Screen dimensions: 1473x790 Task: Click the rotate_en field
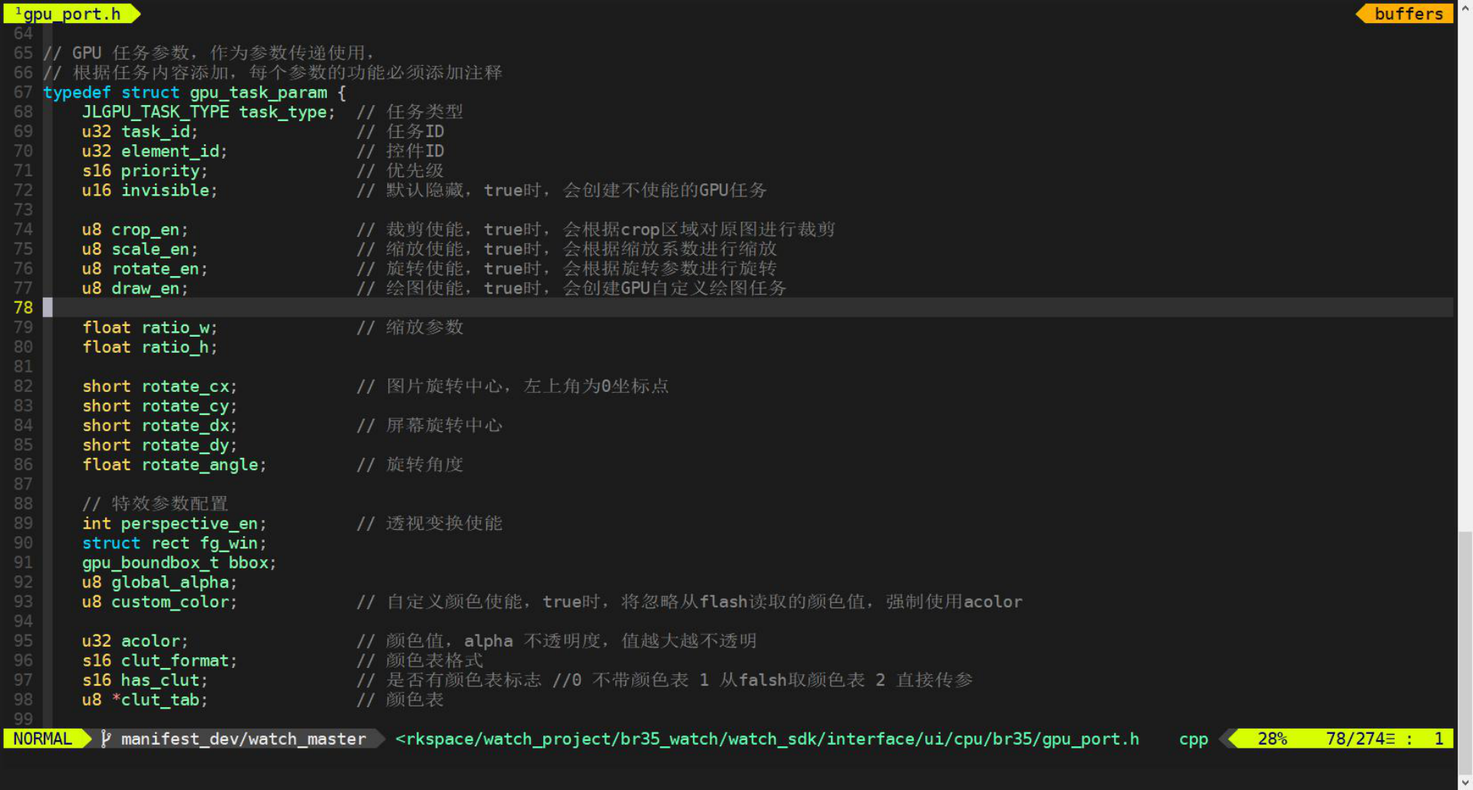pyautogui.click(x=156, y=268)
